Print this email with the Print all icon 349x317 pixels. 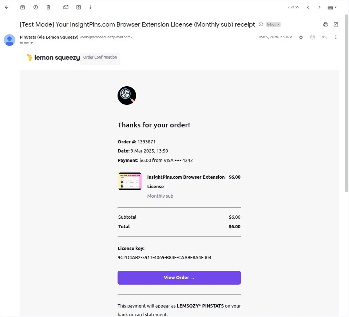(x=326, y=24)
